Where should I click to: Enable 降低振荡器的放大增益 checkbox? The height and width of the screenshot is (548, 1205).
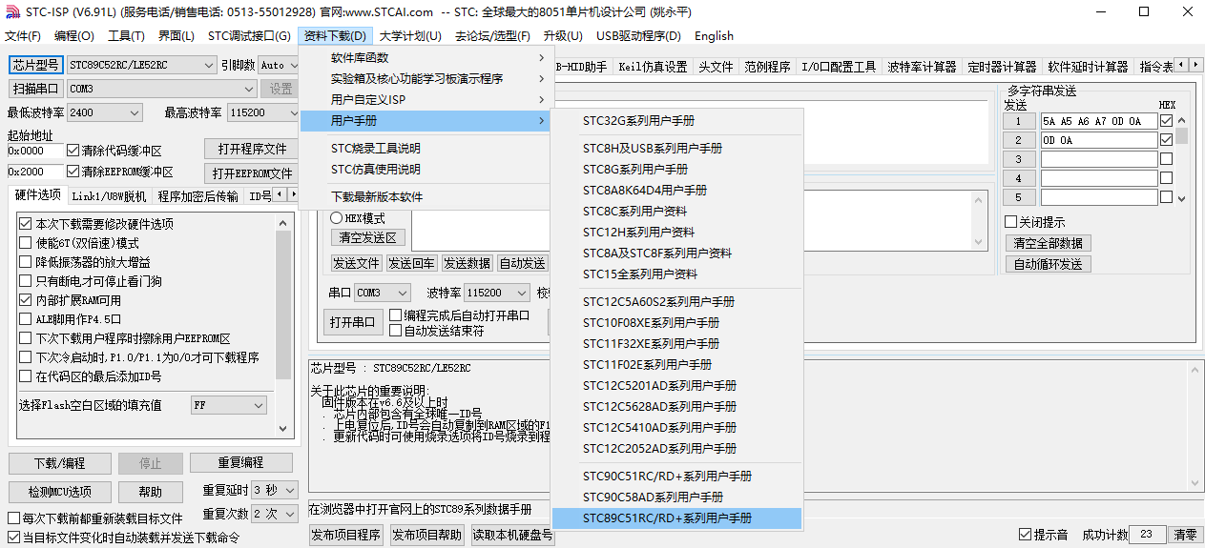point(26,262)
